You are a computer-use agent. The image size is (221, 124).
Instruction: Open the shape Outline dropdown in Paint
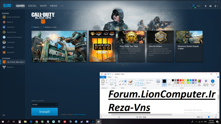pos(150,80)
